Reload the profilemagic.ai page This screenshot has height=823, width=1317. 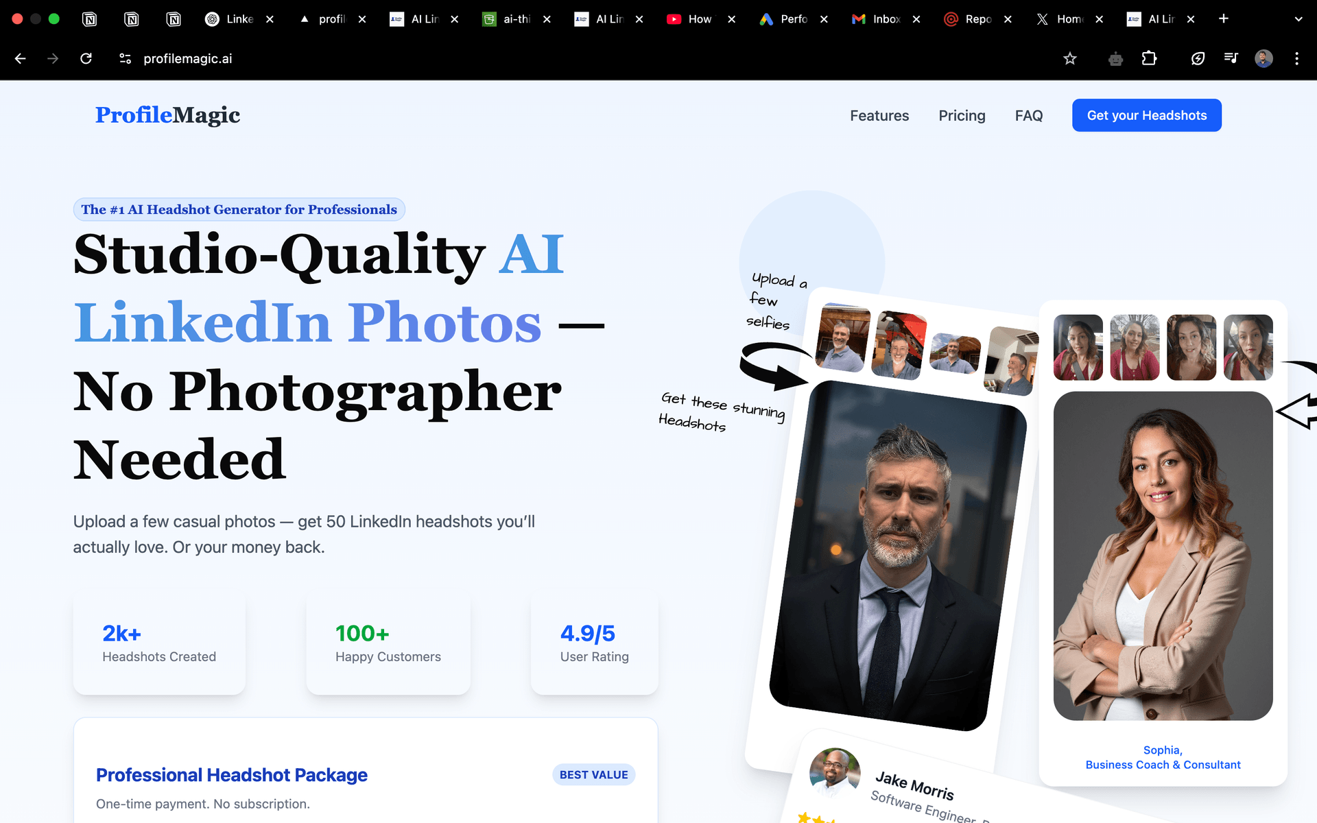coord(86,59)
